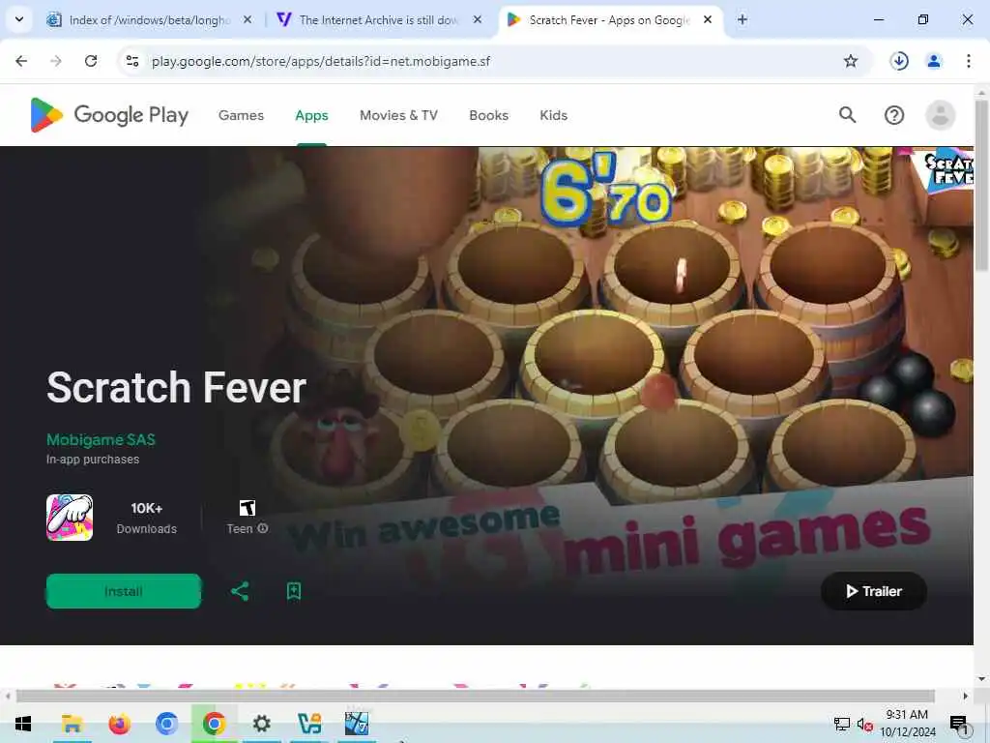Switch to The Internet Archive is still down tab
The width and height of the screenshot is (990, 743).
coord(379,19)
